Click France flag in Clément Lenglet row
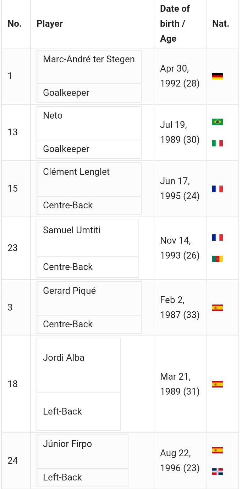 click(217, 189)
